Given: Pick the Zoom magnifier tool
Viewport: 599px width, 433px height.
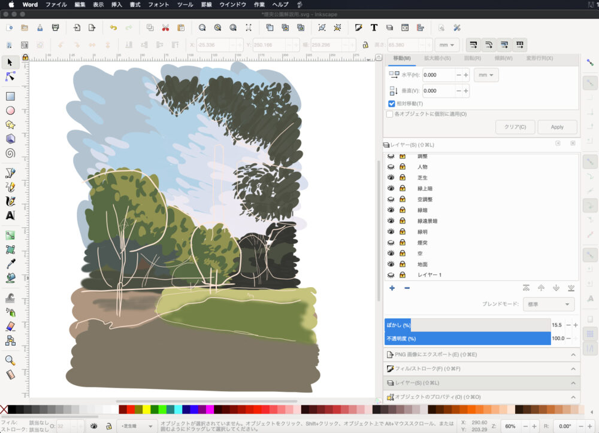Looking at the screenshot, I should (10, 360).
